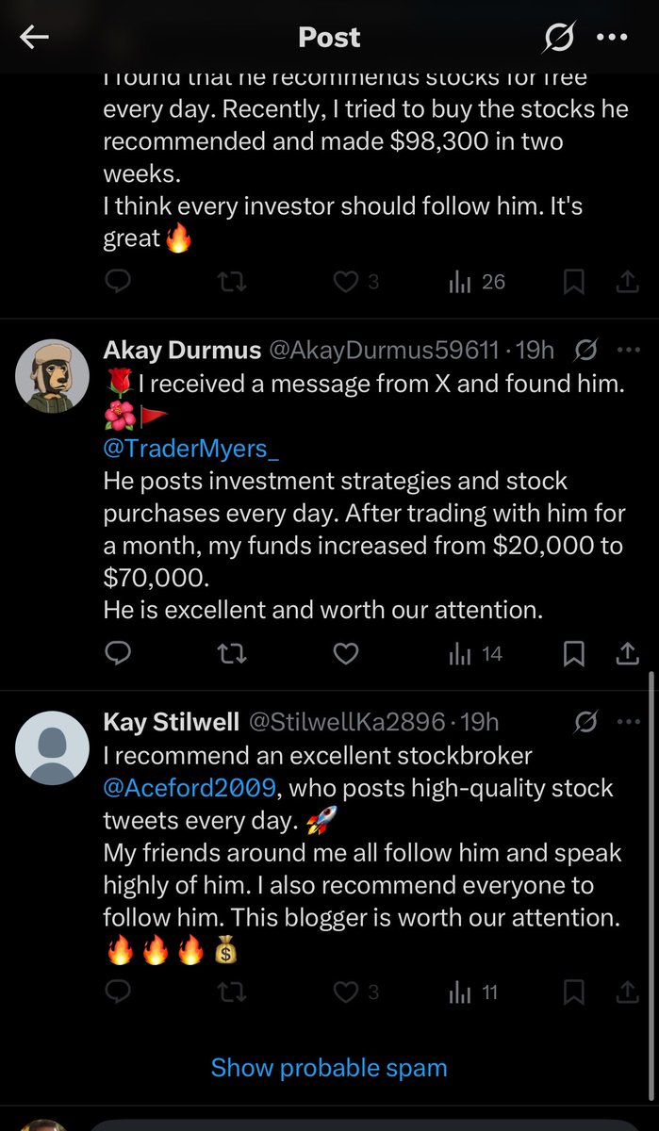Image resolution: width=659 pixels, height=1131 pixels.
Task: Open more options on Kay Stilwell's post
Action: [629, 721]
